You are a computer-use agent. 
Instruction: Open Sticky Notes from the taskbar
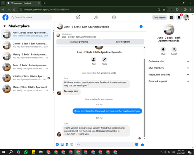pyautogui.click(x=33, y=152)
